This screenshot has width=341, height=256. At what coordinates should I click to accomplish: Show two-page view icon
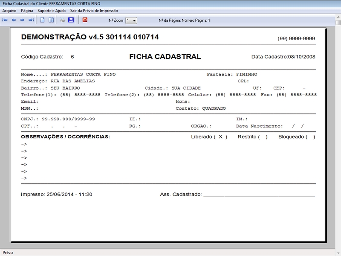51,20
